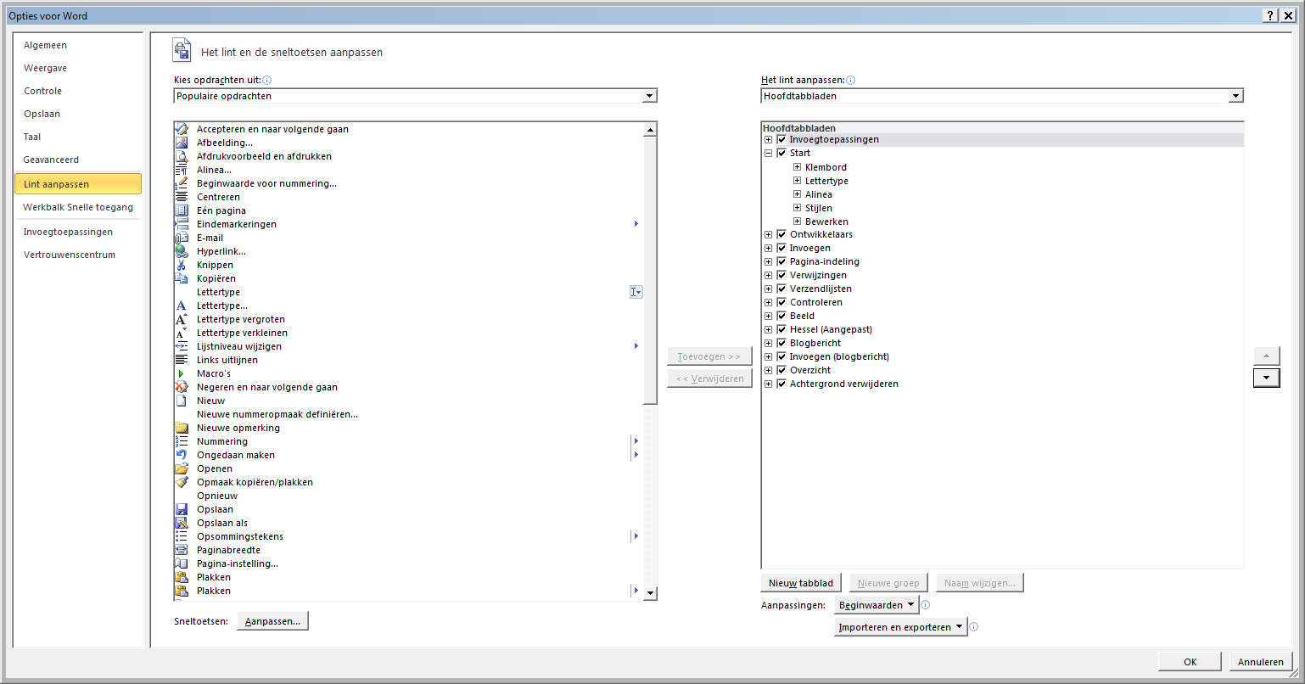1305x684 pixels.
Task: Click the Macro's play icon
Action: (x=181, y=373)
